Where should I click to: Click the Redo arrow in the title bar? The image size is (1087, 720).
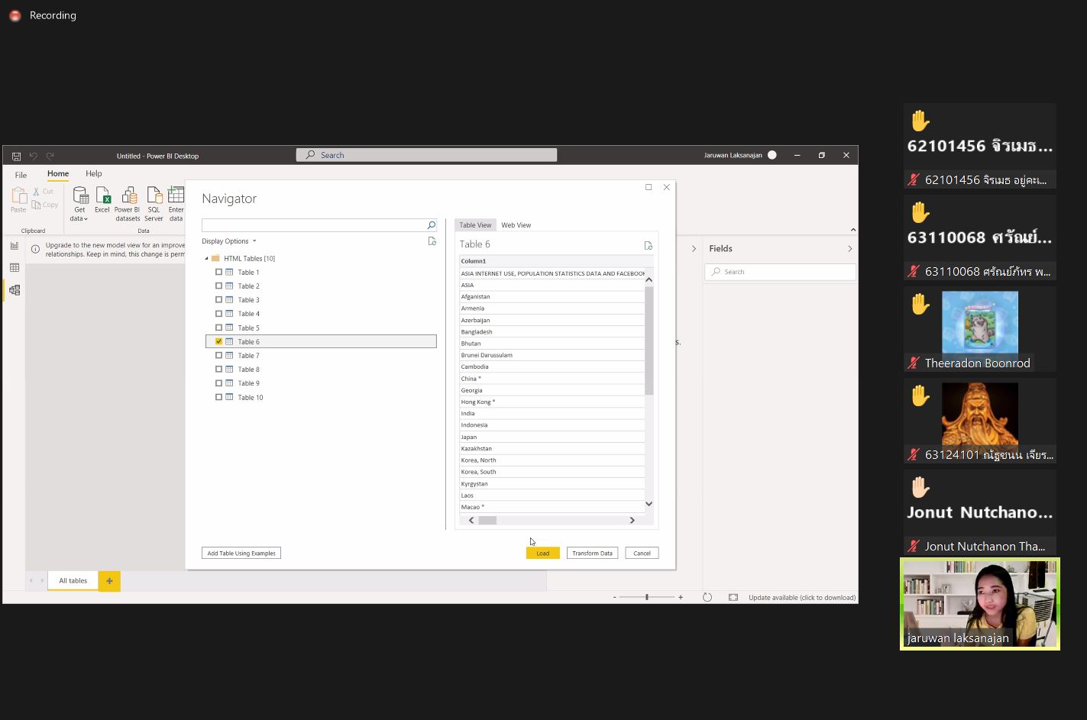tap(50, 156)
